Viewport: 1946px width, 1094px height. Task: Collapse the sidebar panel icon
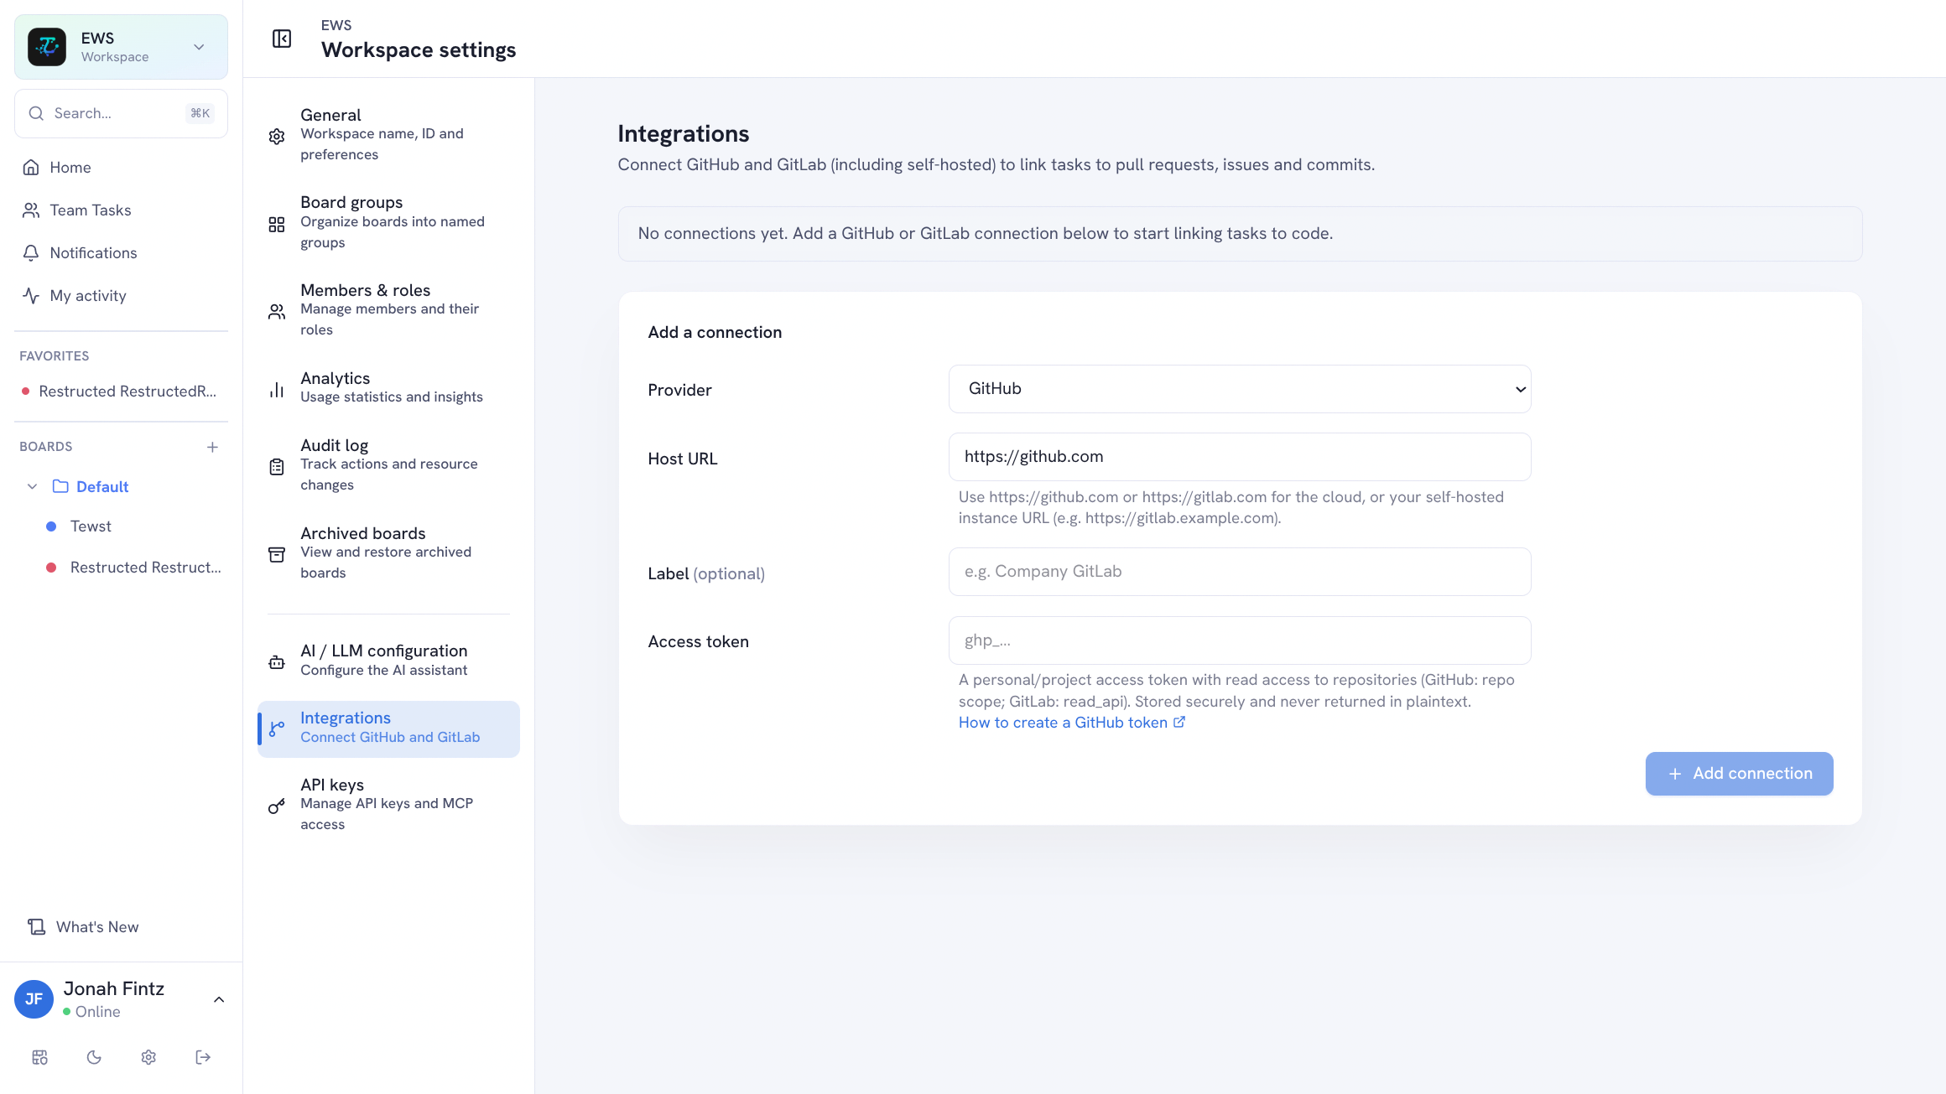tap(282, 39)
